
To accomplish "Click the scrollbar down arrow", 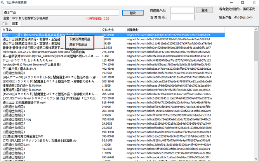I will tap(256, 159).
